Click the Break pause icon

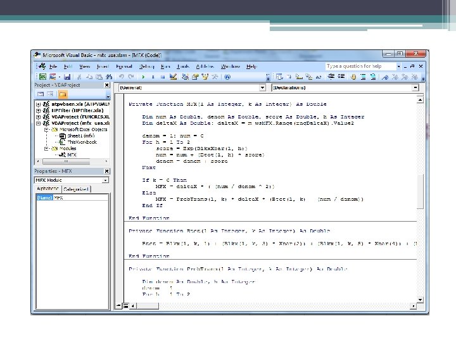pos(153,77)
